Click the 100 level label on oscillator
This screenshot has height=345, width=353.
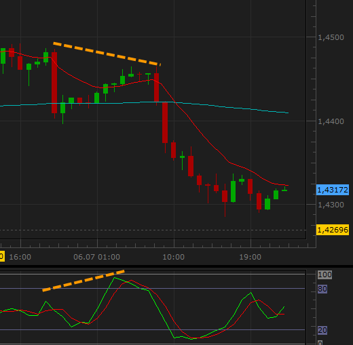pos(324,275)
